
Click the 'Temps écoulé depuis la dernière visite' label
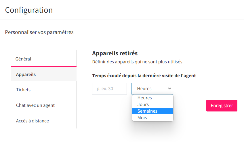pyautogui.click(x=144, y=76)
